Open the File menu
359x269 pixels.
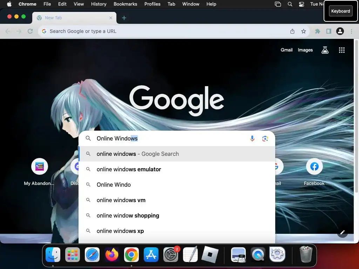(x=47, y=4)
